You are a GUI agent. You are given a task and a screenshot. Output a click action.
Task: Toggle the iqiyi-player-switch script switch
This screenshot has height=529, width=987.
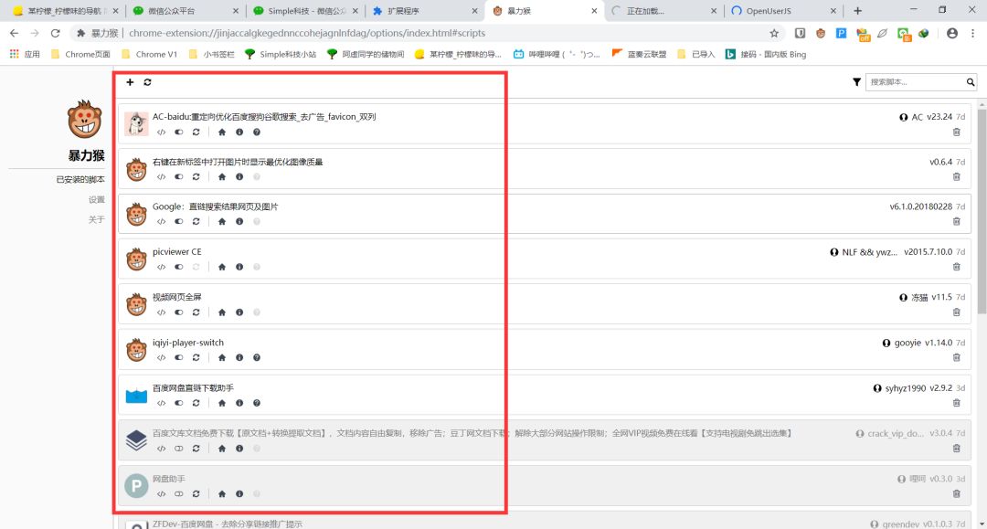179,357
